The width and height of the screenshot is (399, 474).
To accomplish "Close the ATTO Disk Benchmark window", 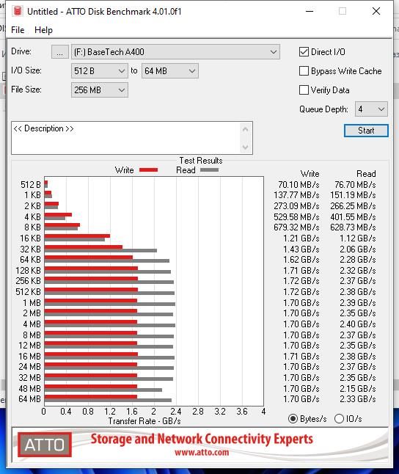I will tap(376, 11).
